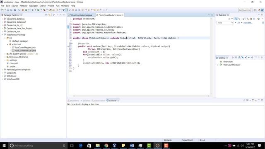Open External Tools dropdown arrow
Viewport: 265px width, 149px height.
pyautogui.click(x=47, y=10)
